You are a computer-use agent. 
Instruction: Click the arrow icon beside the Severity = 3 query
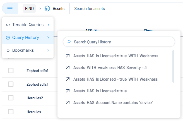coord(68,68)
